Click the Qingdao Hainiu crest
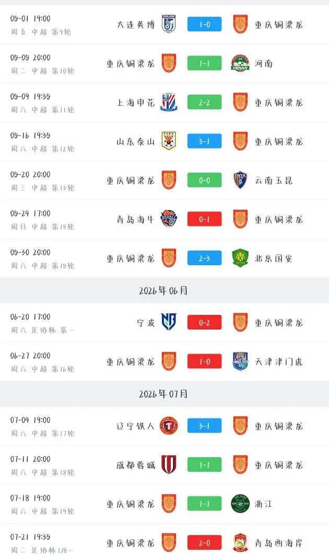The width and height of the screenshot is (329, 555). tap(169, 219)
